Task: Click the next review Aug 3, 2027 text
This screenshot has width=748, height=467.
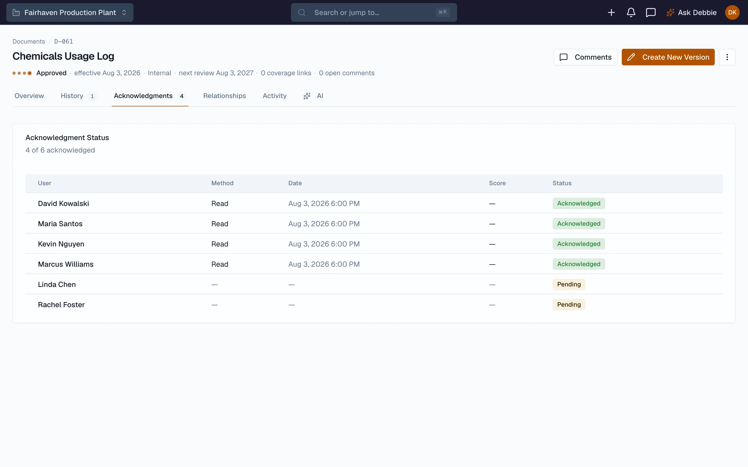Action: pos(216,73)
